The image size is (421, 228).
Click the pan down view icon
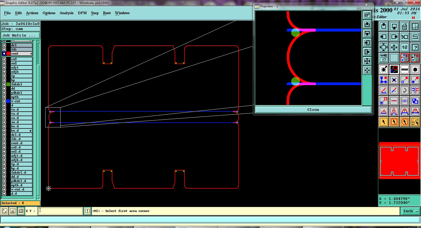pos(394,26)
